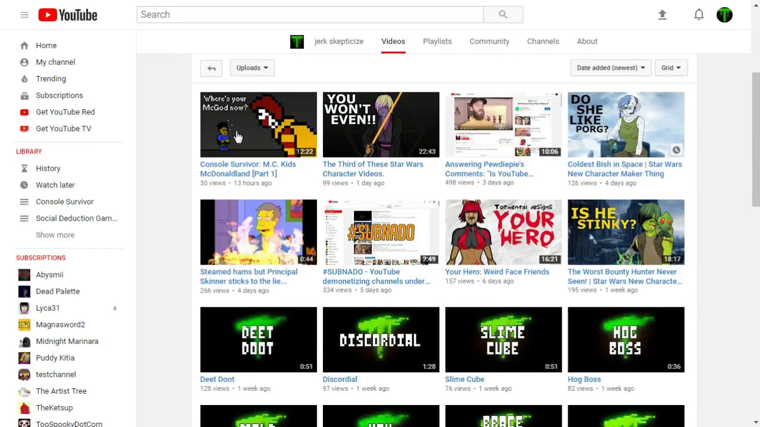Open Answering Pewdiepie's Comments video title

coord(489,169)
